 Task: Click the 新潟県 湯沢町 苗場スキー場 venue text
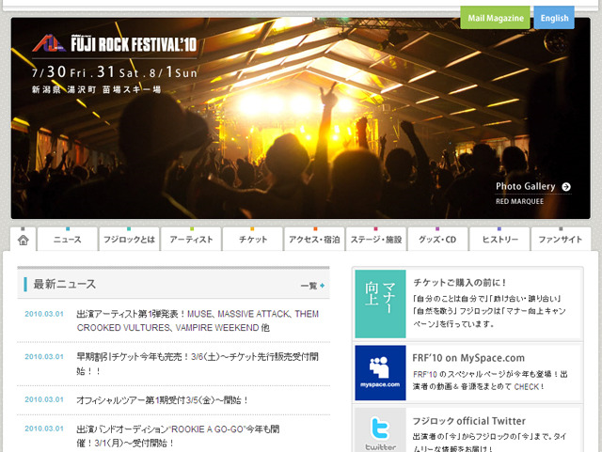click(96, 89)
